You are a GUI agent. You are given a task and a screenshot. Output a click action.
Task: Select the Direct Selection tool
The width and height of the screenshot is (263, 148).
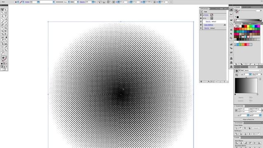click(6, 10)
